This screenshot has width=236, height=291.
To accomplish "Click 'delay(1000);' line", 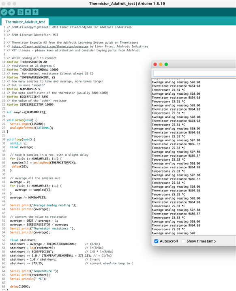I will click(20, 287).
